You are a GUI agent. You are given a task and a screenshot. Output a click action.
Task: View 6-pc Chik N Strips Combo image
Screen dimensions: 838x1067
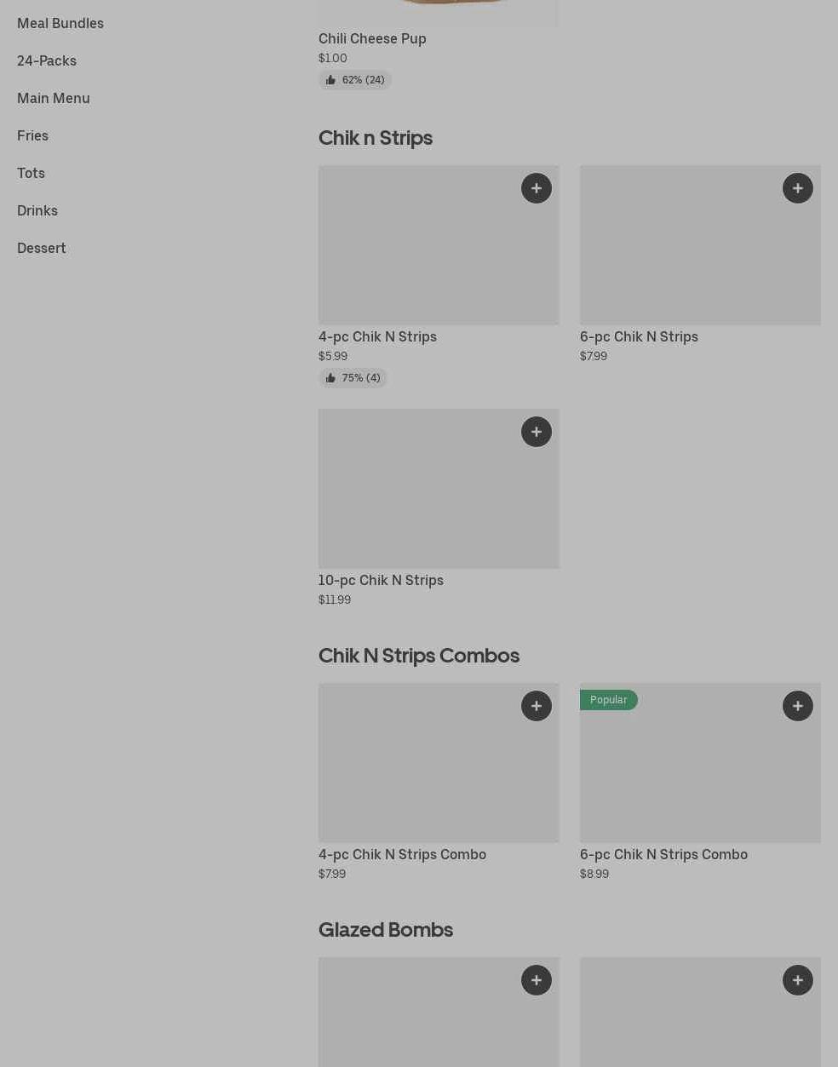coord(700,775)
